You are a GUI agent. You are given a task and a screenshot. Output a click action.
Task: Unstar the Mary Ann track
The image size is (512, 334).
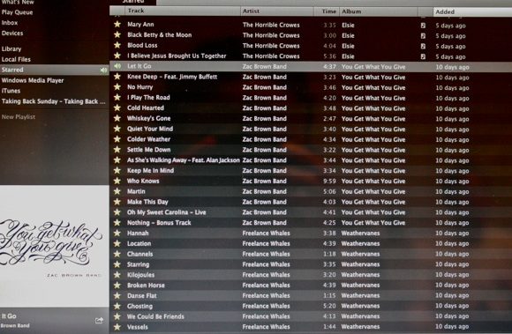(117, 24)
